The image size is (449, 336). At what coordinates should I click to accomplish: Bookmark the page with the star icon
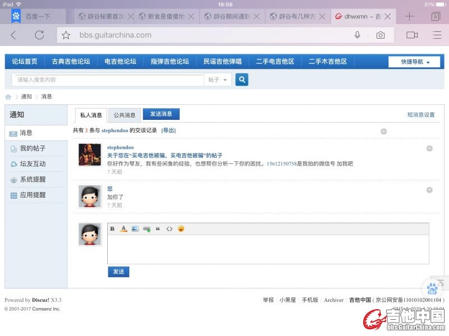(x=66, y=35)
